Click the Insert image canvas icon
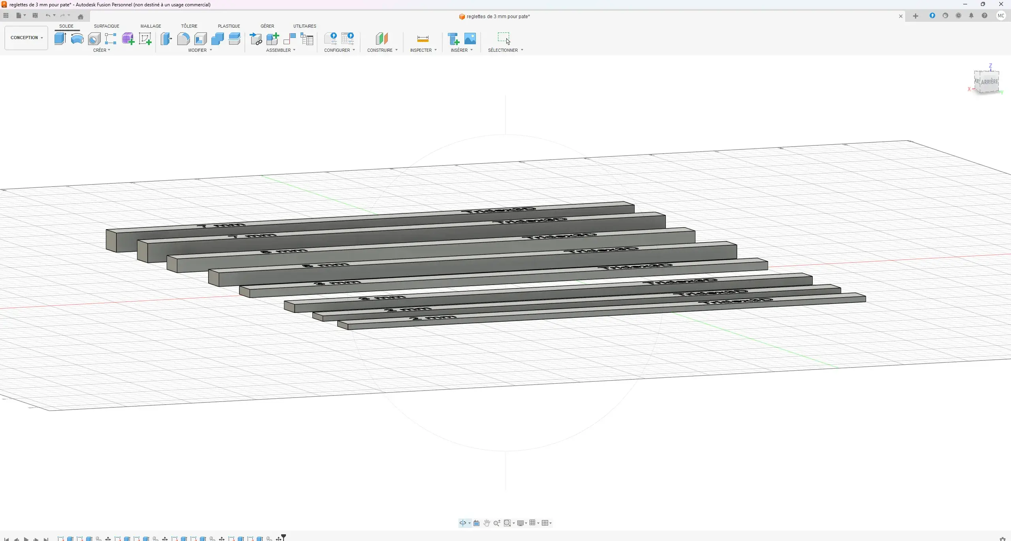The height and width of the screenshot is (541, 1011). pyautogui.click(x=470, y=39)
